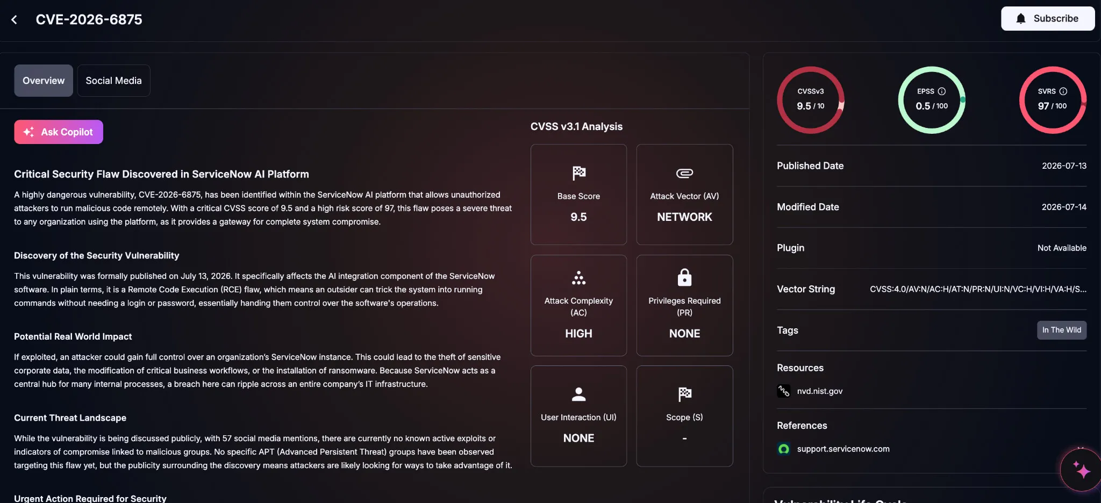Click the CVSSv3 9.5 score gauge

coord(811,100)
